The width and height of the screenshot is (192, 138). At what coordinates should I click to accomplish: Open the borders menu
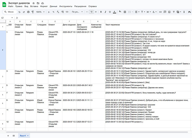click(125, 12)
